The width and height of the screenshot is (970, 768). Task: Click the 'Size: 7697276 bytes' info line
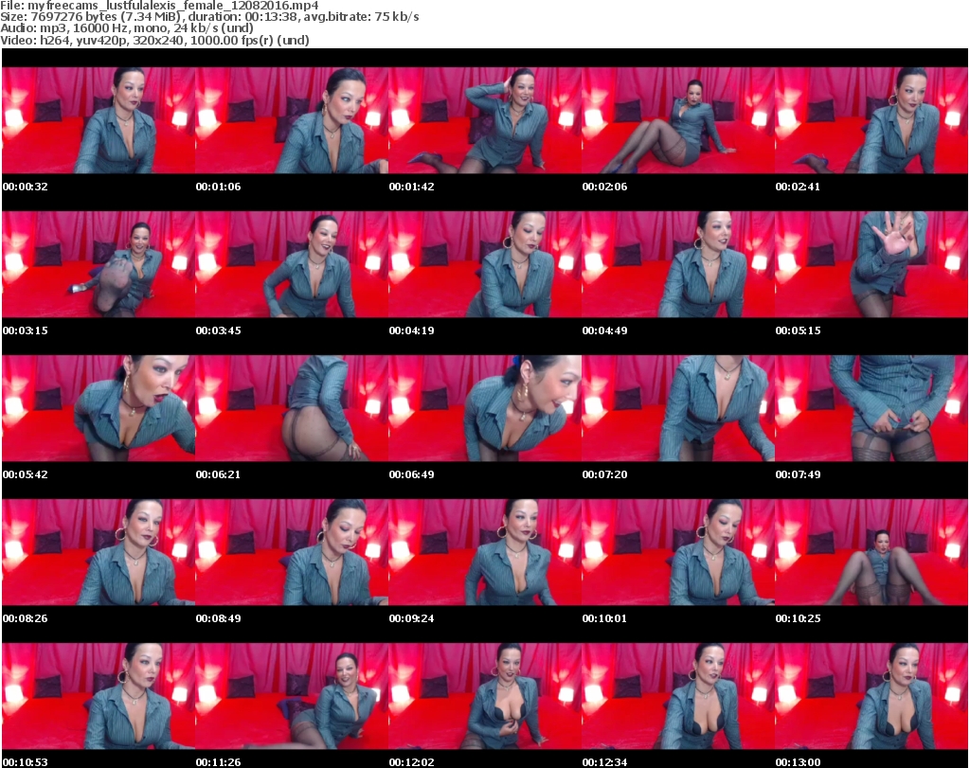point(209,17)
